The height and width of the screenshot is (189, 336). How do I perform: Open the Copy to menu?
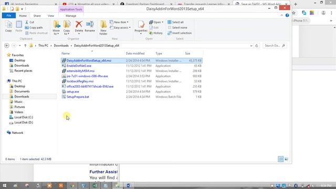(x=67, y=28)
